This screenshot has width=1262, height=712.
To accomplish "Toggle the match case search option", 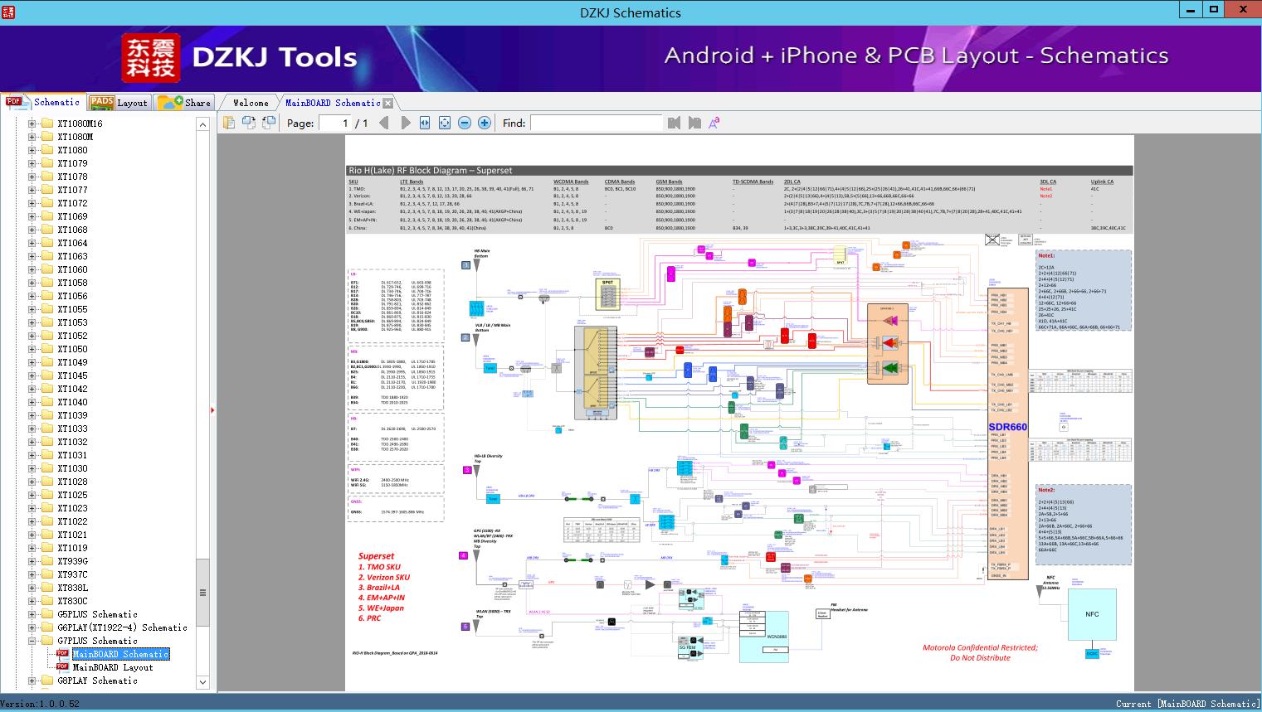I will coord(714,123).
